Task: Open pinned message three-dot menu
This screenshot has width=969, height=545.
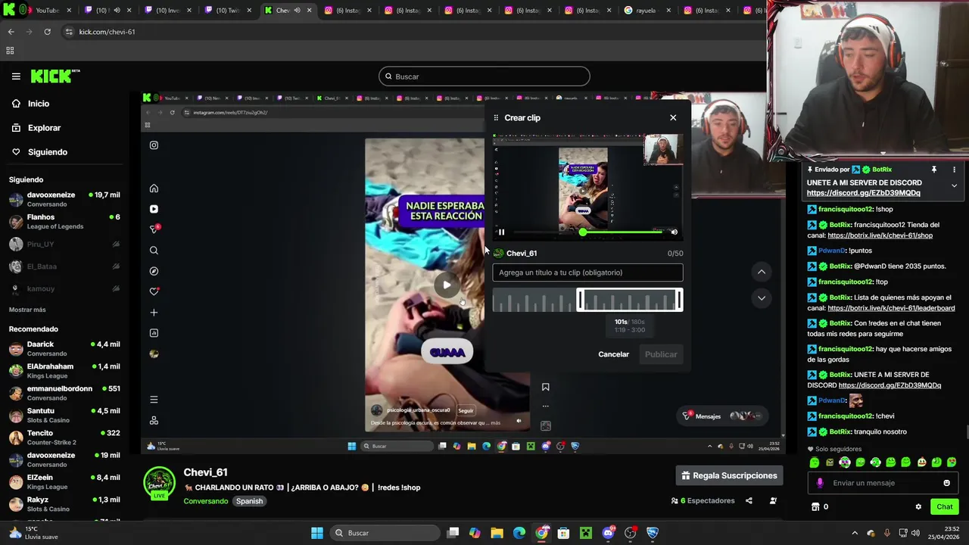Action: pos(954,170)
